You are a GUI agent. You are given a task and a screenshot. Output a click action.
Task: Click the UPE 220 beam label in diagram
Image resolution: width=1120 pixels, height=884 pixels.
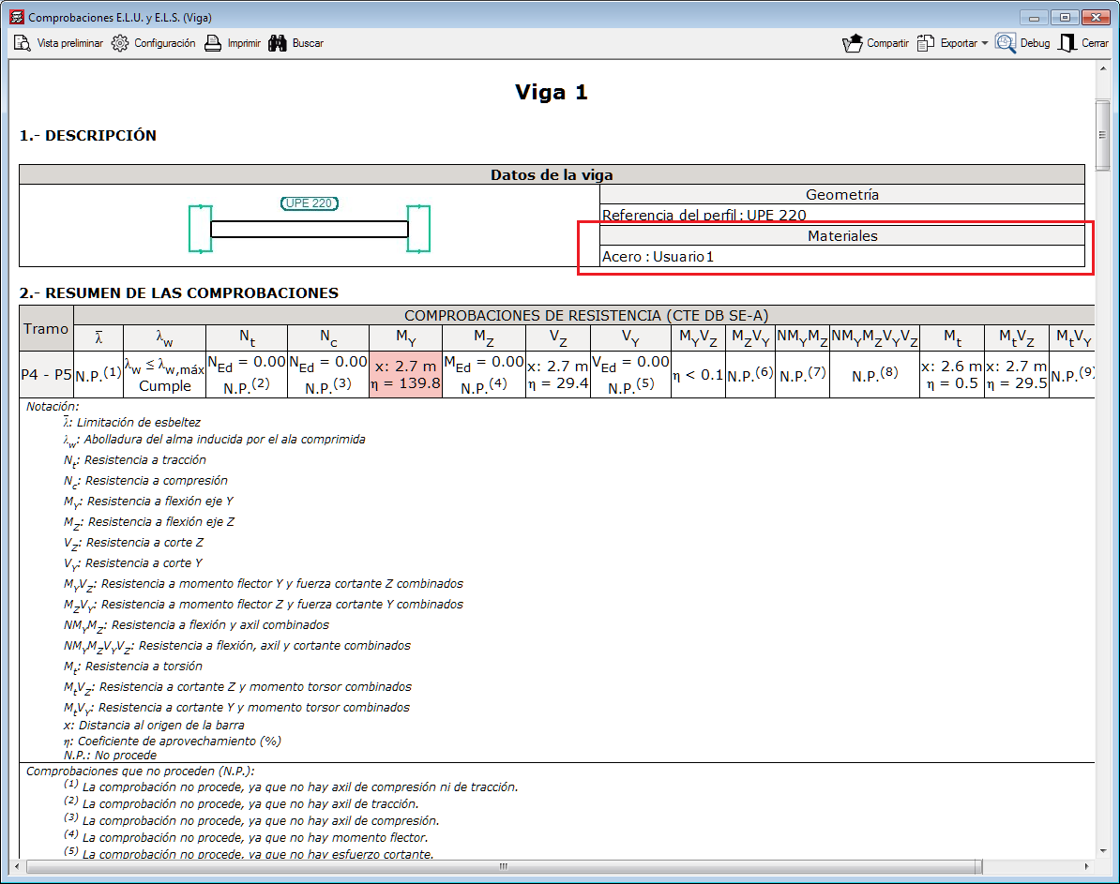(310, 203)
